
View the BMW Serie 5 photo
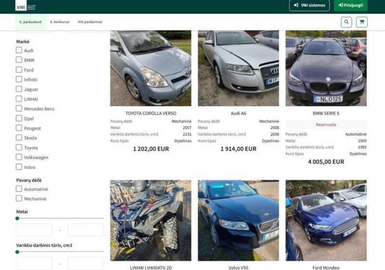click(326, 68)
